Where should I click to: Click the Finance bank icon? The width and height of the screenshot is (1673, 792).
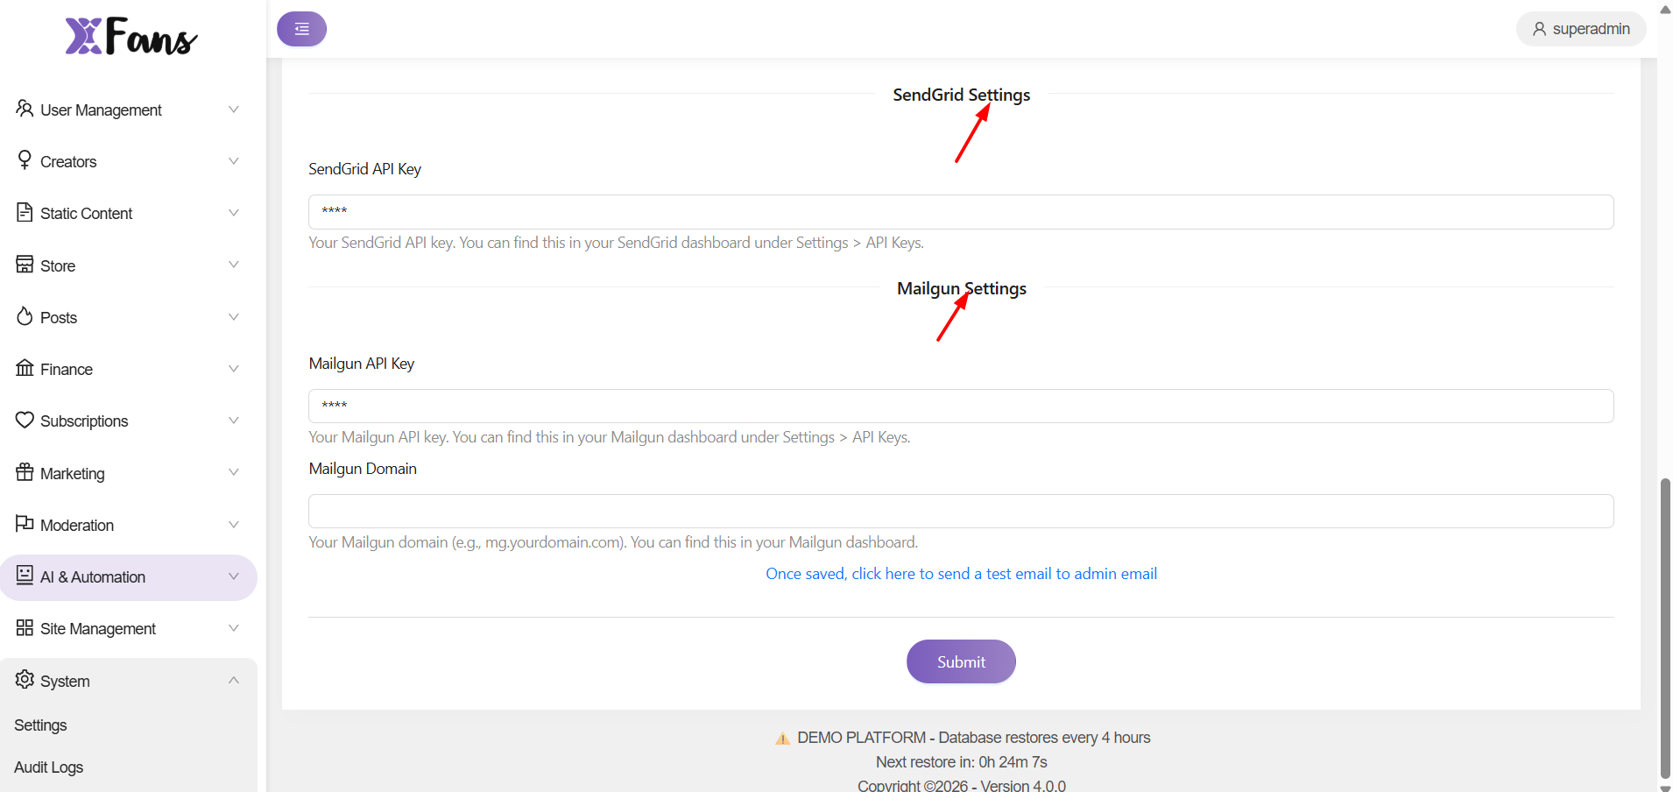pyautogui.click(x=25, y=368)
